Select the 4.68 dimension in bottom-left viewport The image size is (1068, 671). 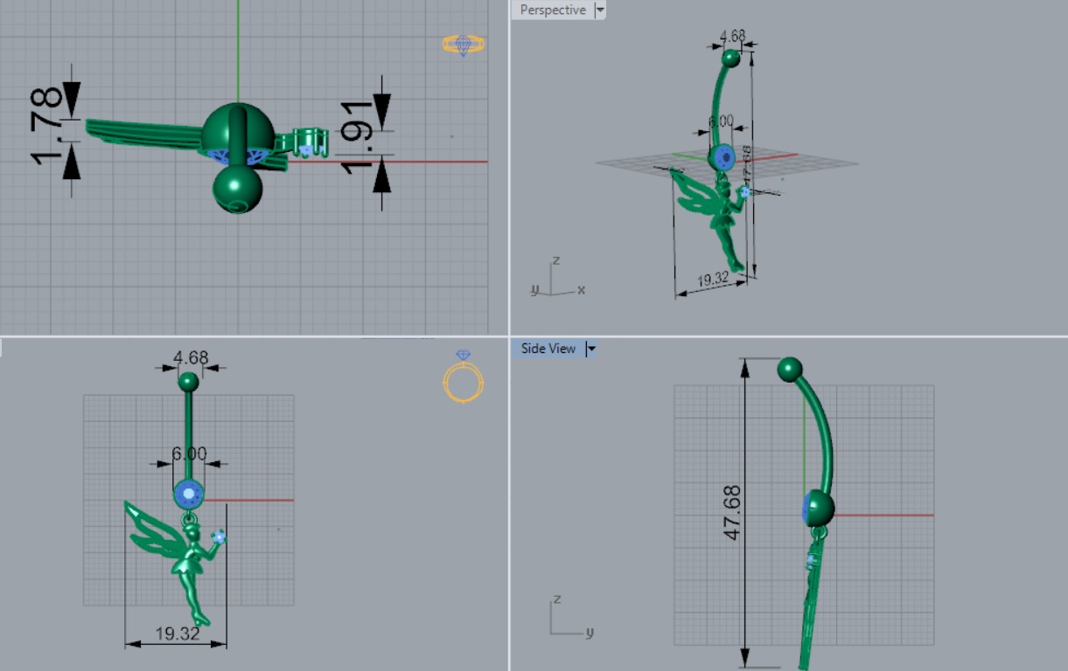[191, 357]
